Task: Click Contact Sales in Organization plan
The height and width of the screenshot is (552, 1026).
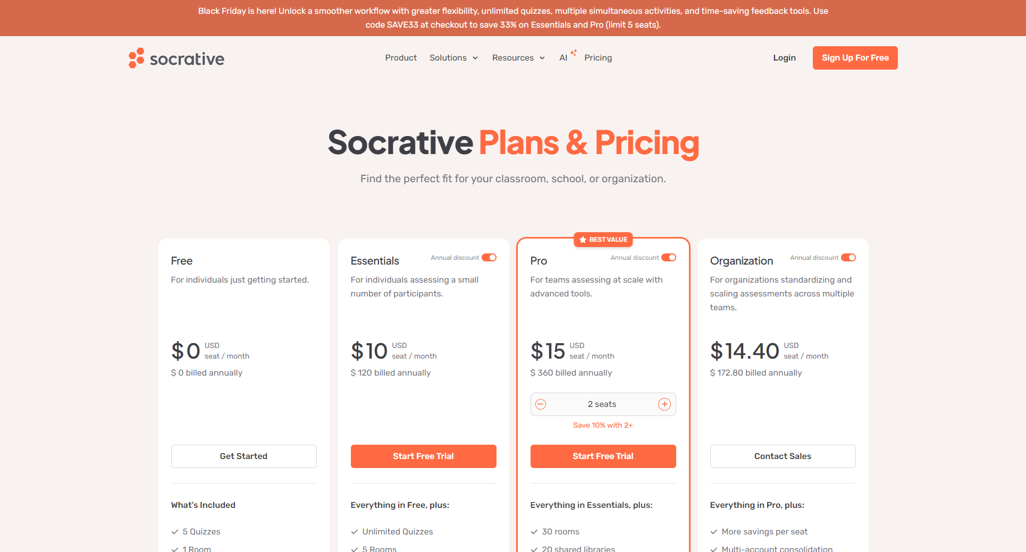Action: coord(783,456)
